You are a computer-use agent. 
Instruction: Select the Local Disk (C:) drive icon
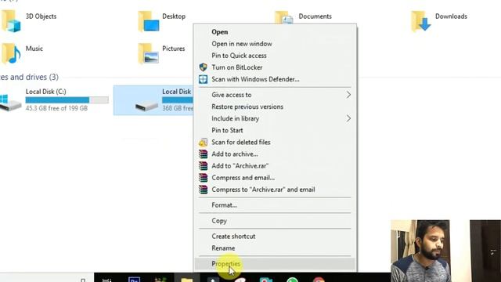click(10, 103)
